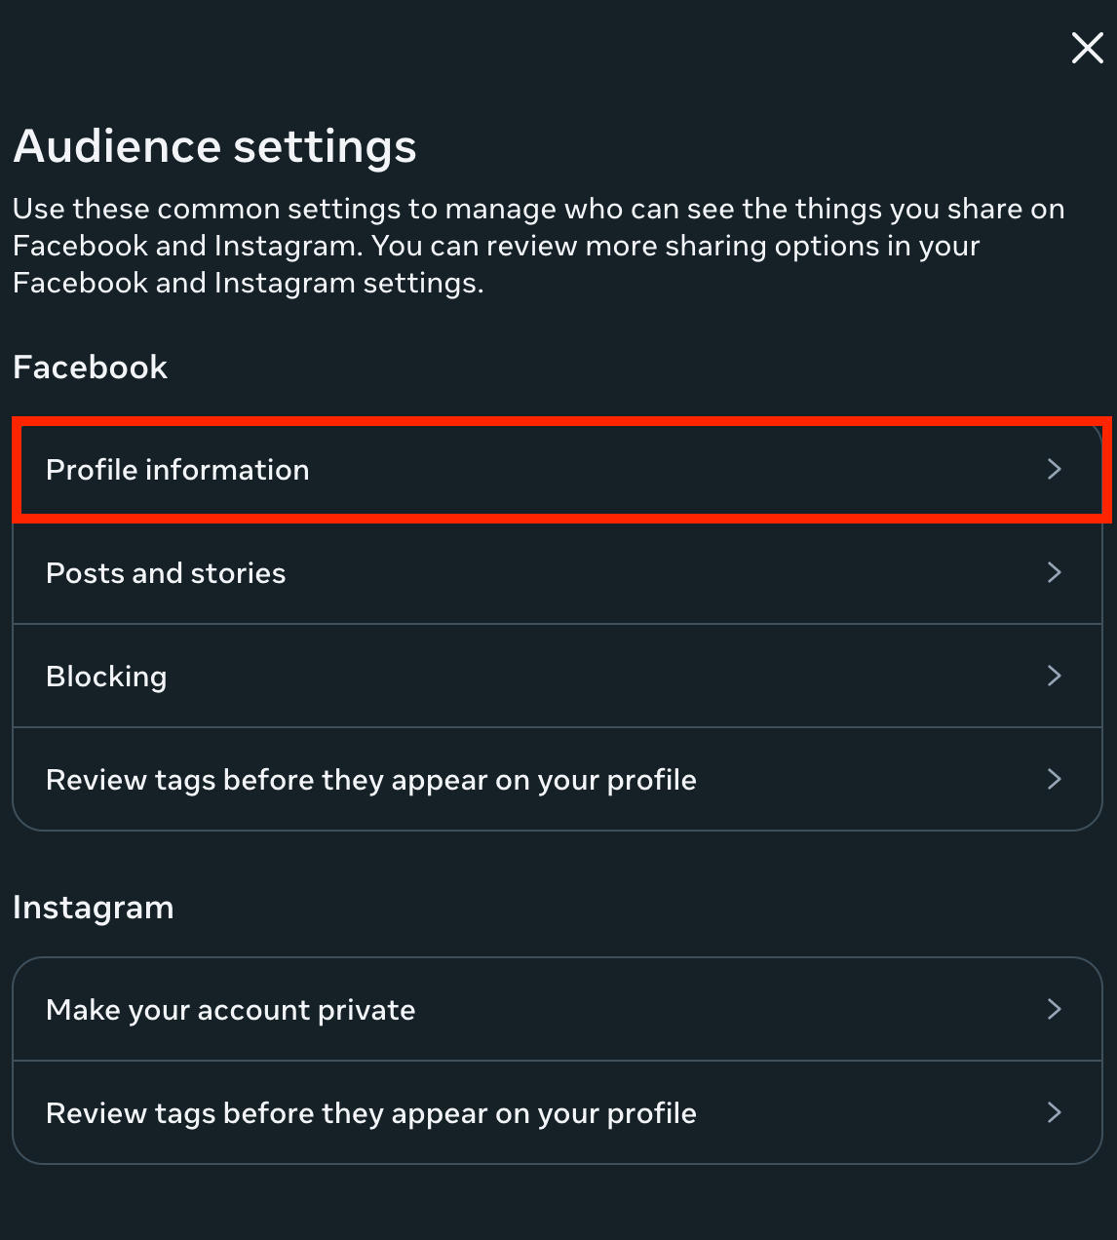Expand the Facebook Review tags chevron
The image size is (1117, 1240).
tap(1054, 780)
